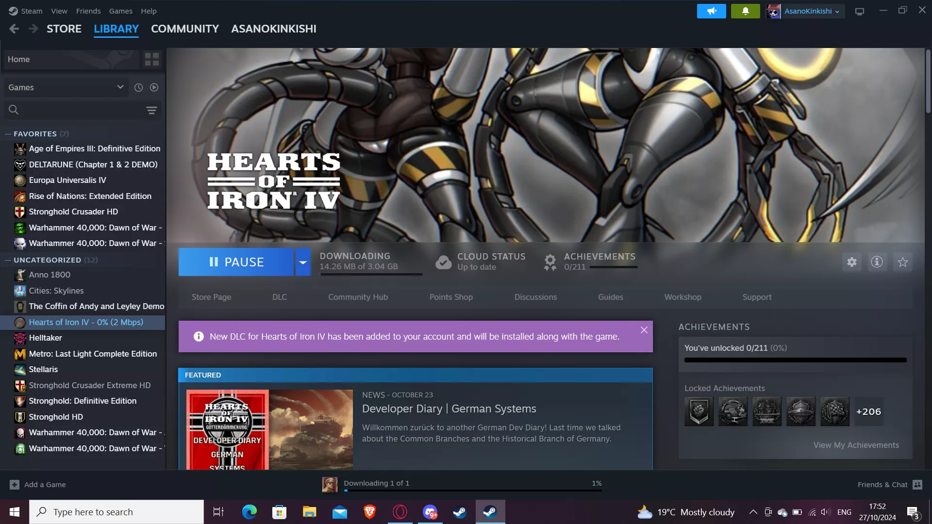
Task: Open the Friends menu
Action: (88, 11)
